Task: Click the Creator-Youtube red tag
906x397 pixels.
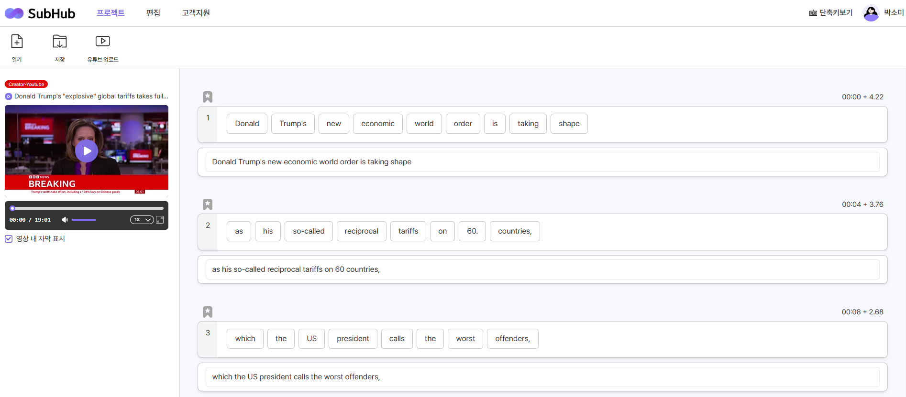Action: [x=26, y=84]
